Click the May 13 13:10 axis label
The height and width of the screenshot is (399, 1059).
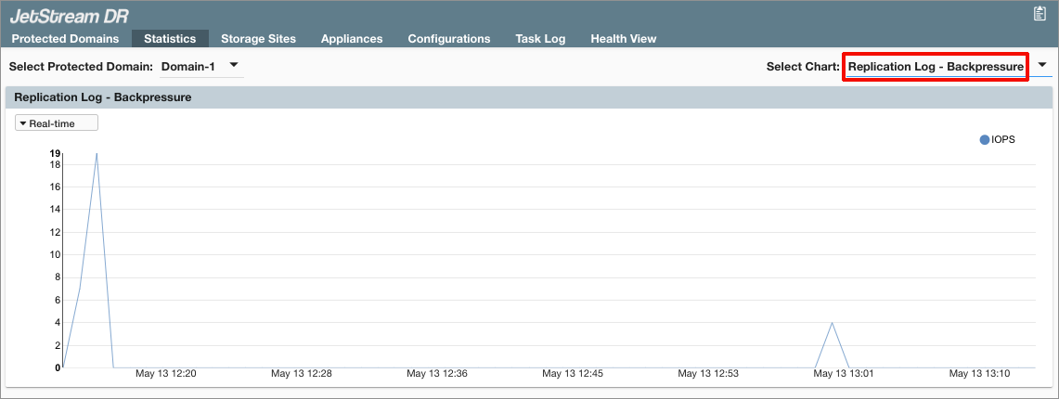(979, 373)
